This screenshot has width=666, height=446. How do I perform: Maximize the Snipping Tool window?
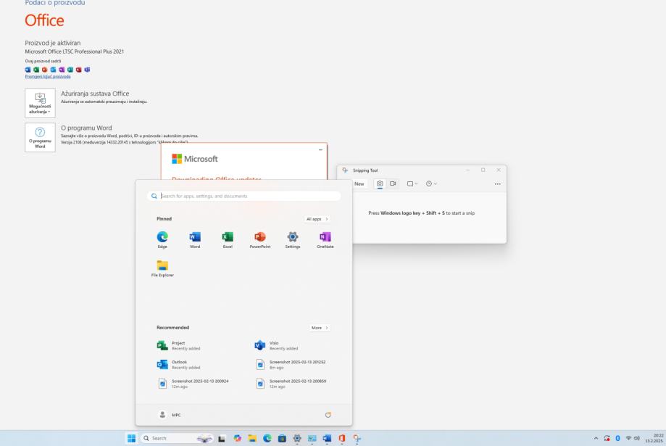coord(483,170)
